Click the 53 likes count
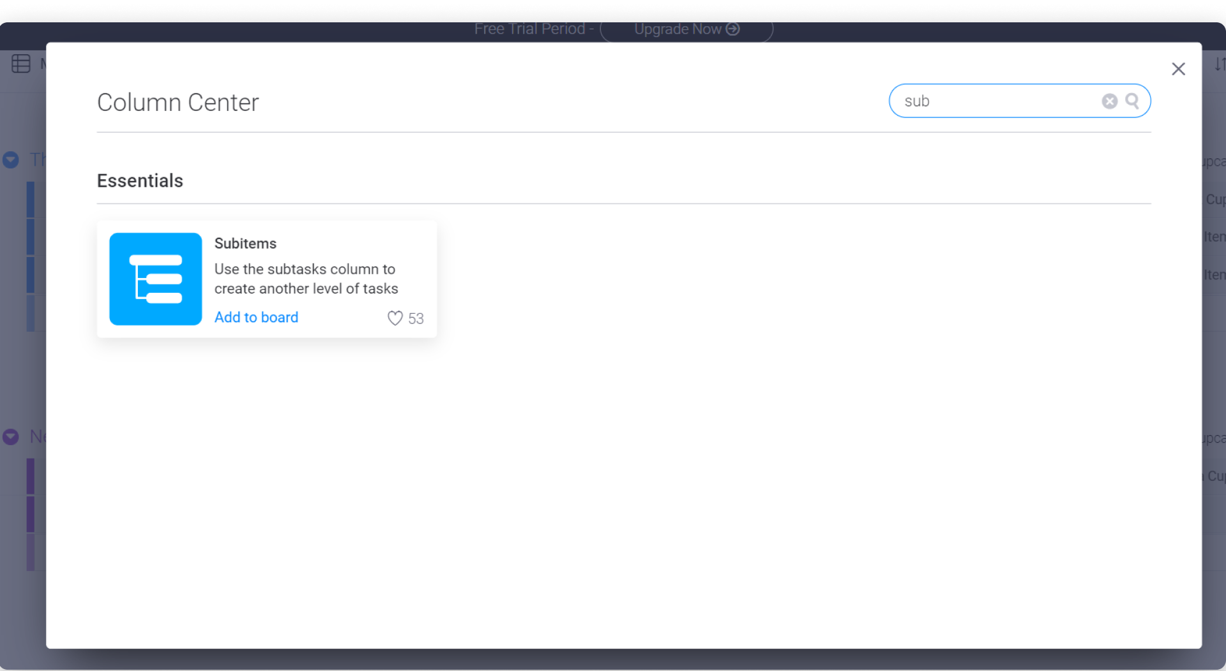 click(416, 318)
